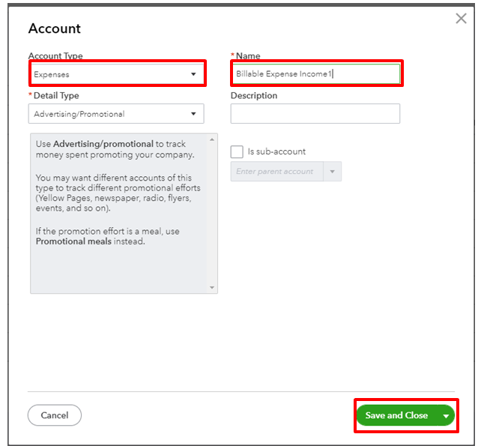Enable the Is sub-account checkbox
The image size is (478, 446).
[237, 151]
